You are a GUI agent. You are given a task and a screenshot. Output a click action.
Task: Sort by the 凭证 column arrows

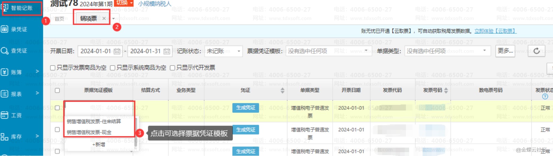tap(282, 90)
